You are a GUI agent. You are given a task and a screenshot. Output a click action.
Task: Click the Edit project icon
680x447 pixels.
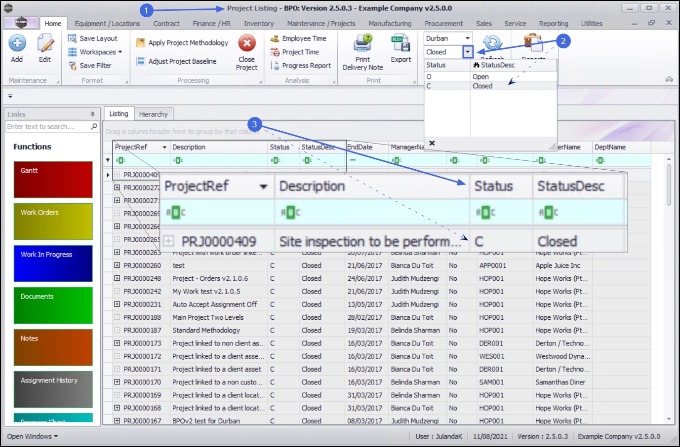(x=45, y=43)
